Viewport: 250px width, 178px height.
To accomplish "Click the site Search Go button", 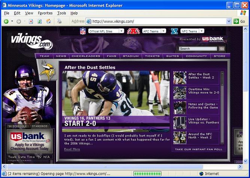I will (222, 49).
